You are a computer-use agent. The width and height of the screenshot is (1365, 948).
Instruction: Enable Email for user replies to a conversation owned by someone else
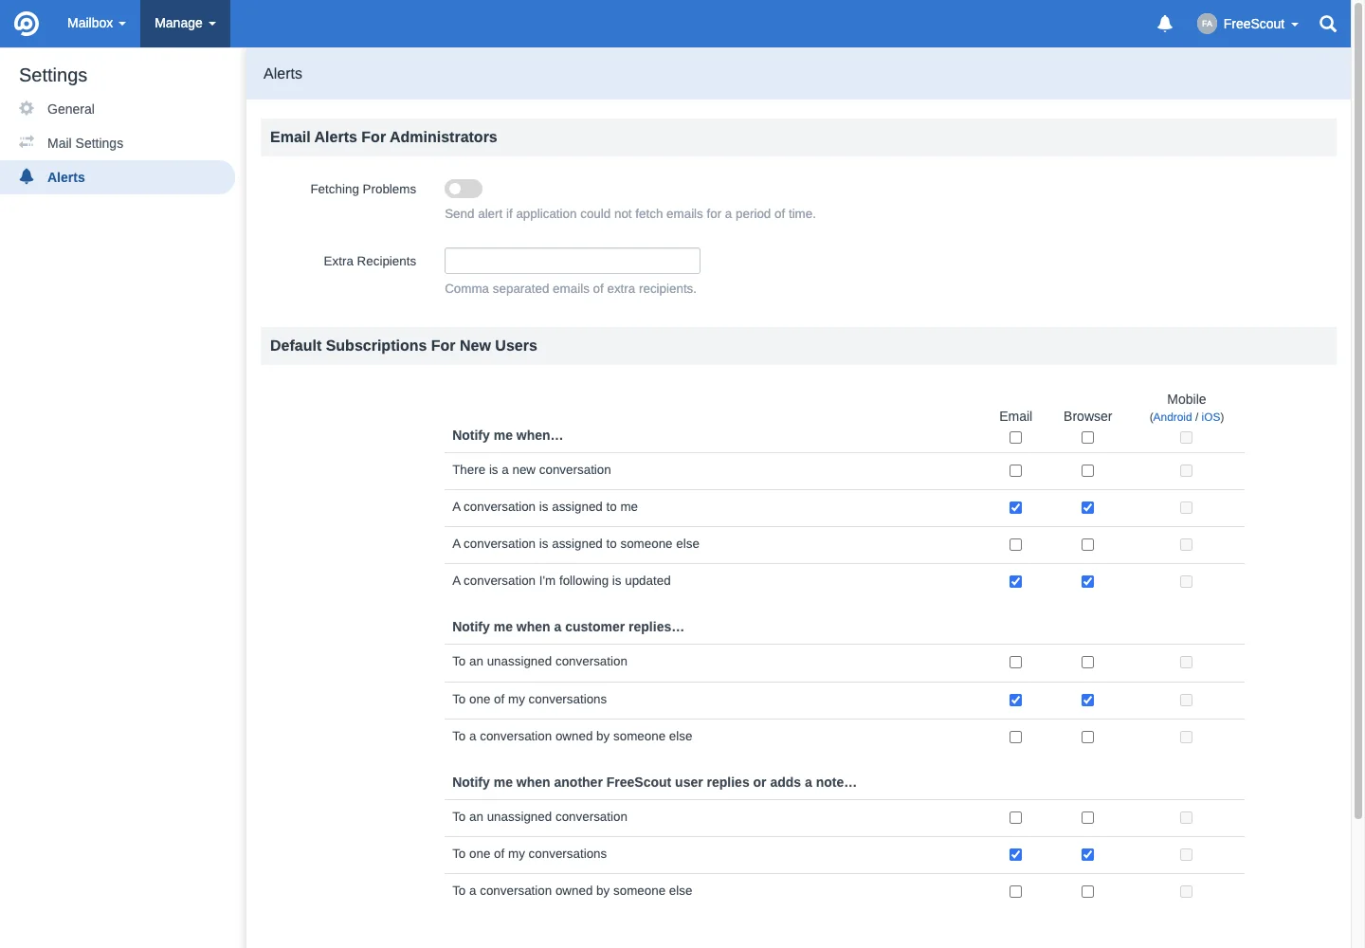(1015, 892)
